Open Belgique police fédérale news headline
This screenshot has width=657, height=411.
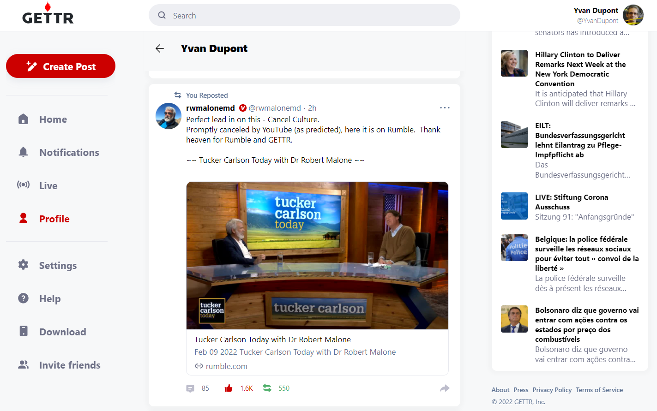tap(587, 254)
